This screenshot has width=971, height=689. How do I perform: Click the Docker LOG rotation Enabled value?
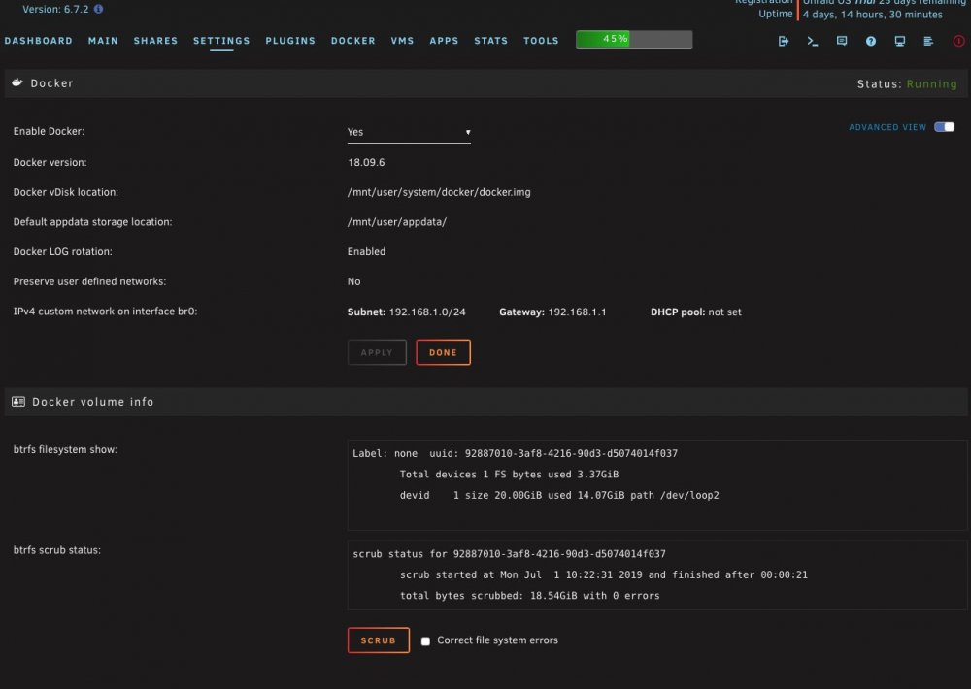tap(367, 251)
